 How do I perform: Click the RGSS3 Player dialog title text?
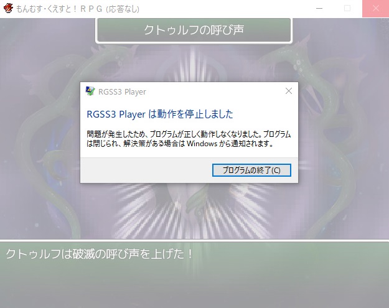(122, 91)
